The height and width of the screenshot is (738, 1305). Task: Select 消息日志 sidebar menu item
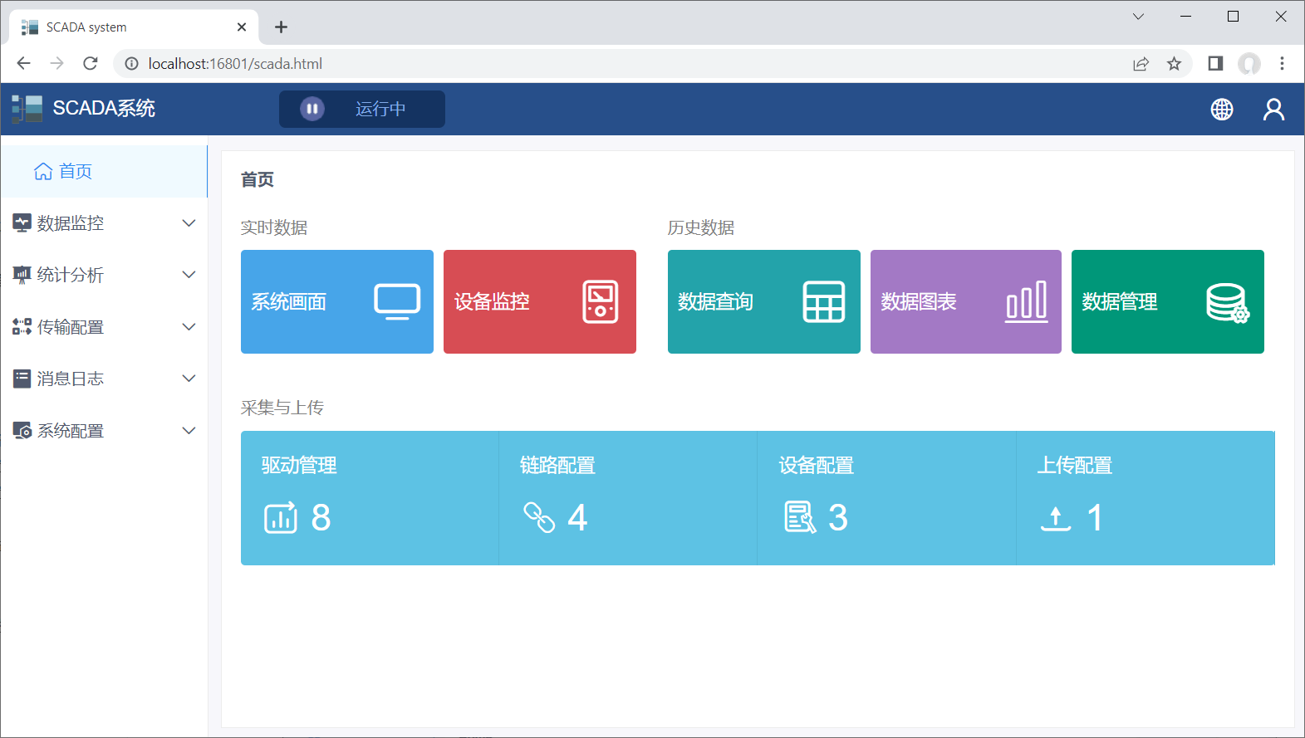pos(104,379)
